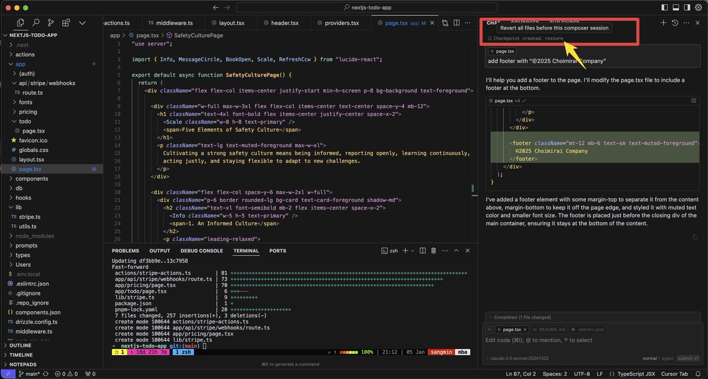Viewport: 708px width, 379px height.
Task: Switch to the OUTPUT panel tab
Action: 160,251
